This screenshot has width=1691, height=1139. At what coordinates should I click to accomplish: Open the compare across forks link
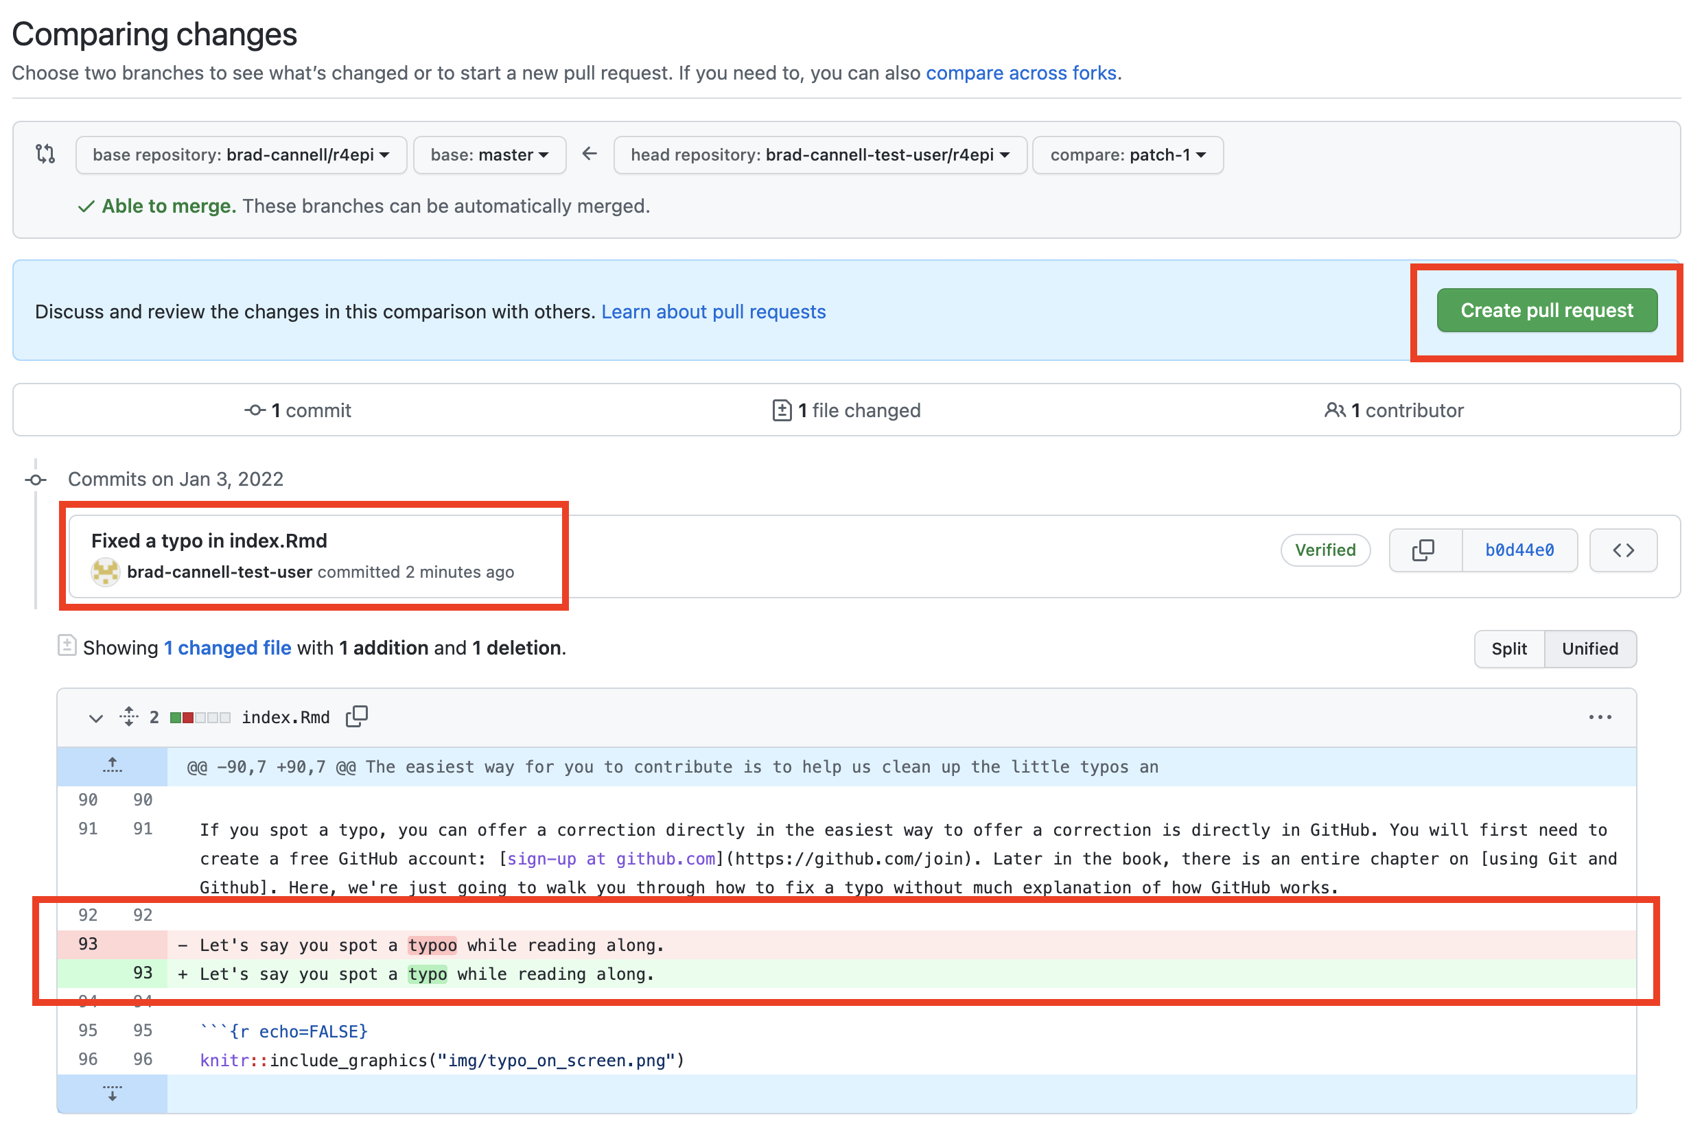[1021, 73]
